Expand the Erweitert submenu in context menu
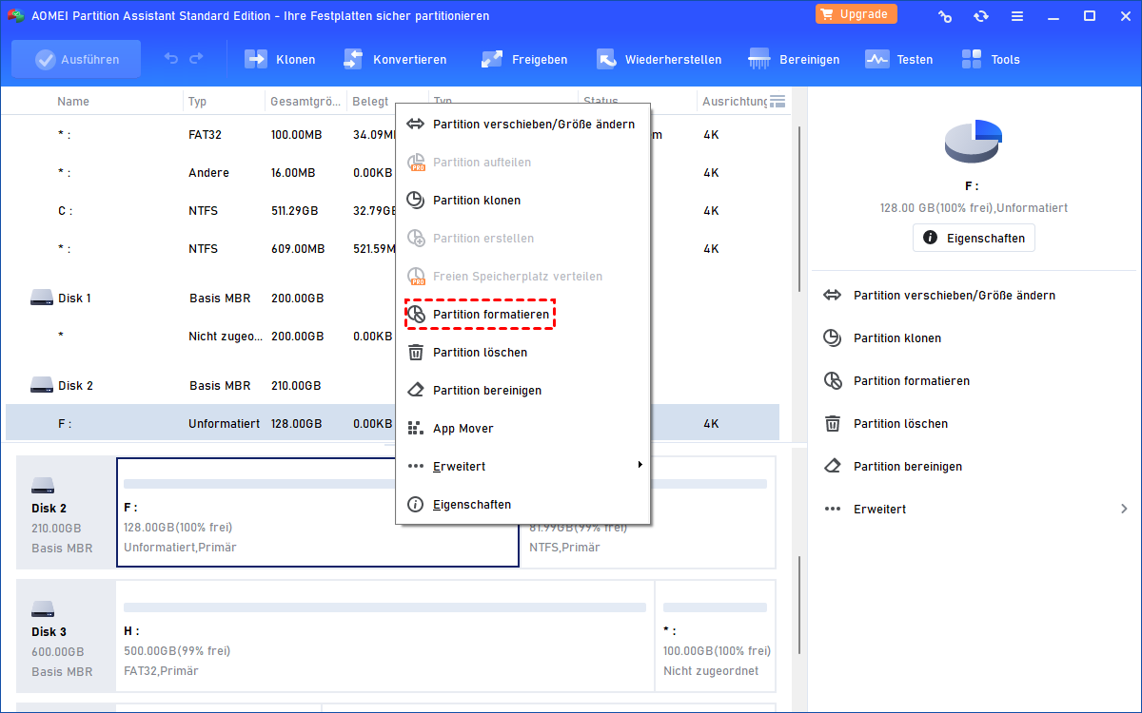1142x713 pixels. pos(523,466)
